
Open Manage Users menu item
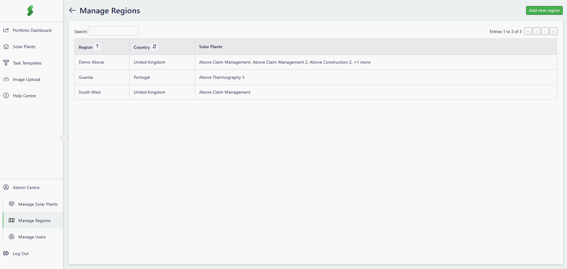click(32, 237)
